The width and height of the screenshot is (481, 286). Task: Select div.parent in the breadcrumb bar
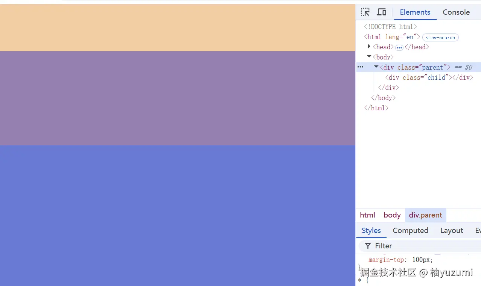[x=426, y=215]
